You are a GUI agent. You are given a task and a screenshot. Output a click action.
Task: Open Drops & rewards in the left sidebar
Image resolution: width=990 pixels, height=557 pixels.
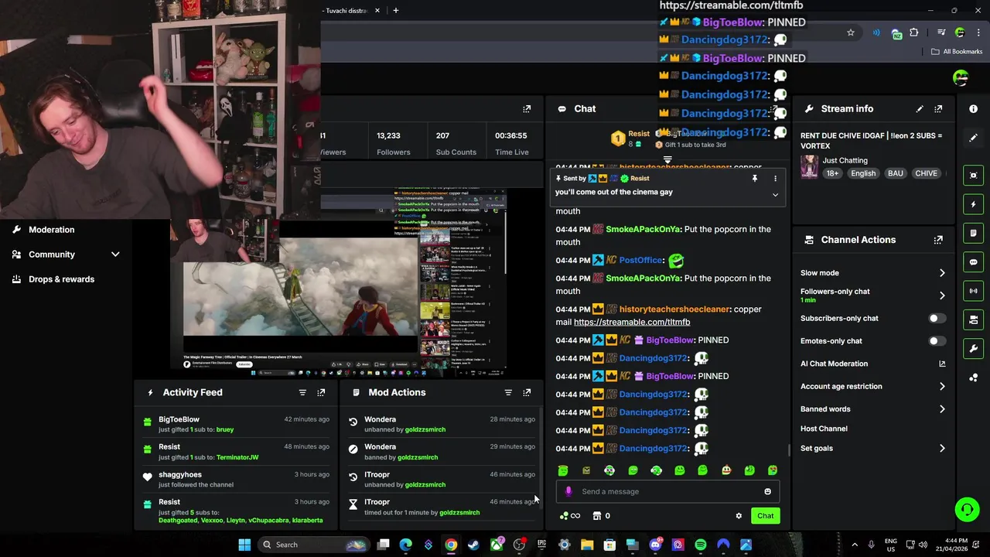click(x=61, y=279)
